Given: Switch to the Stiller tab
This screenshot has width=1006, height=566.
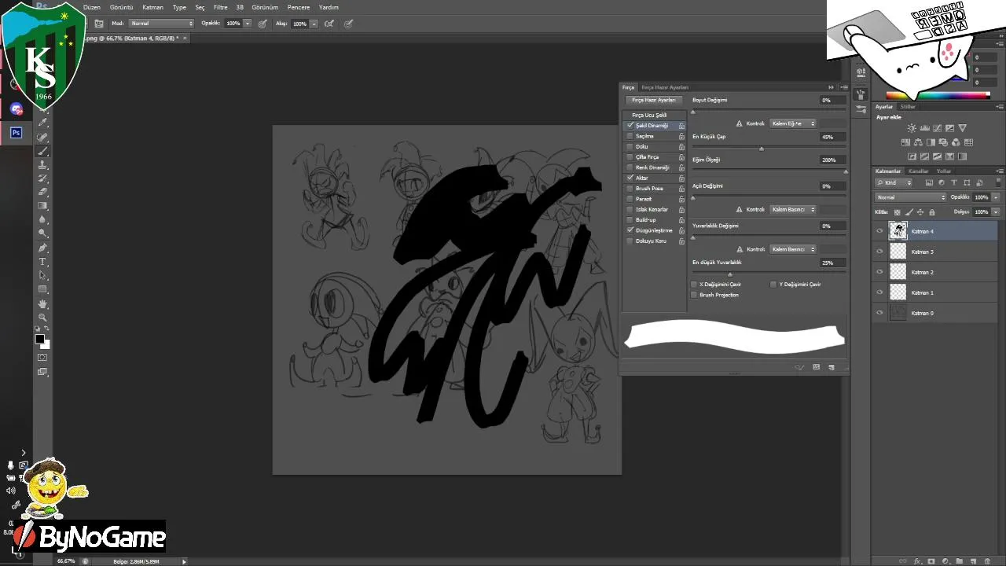Looking at the screenshot, I should (908, 106).
